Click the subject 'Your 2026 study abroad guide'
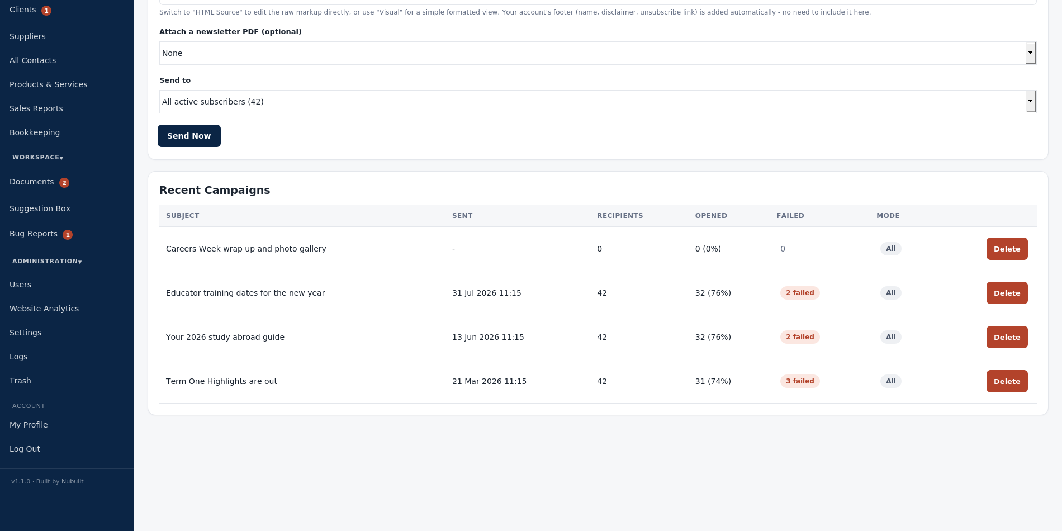Screen dimensions: 1062x531 [225, 337]
